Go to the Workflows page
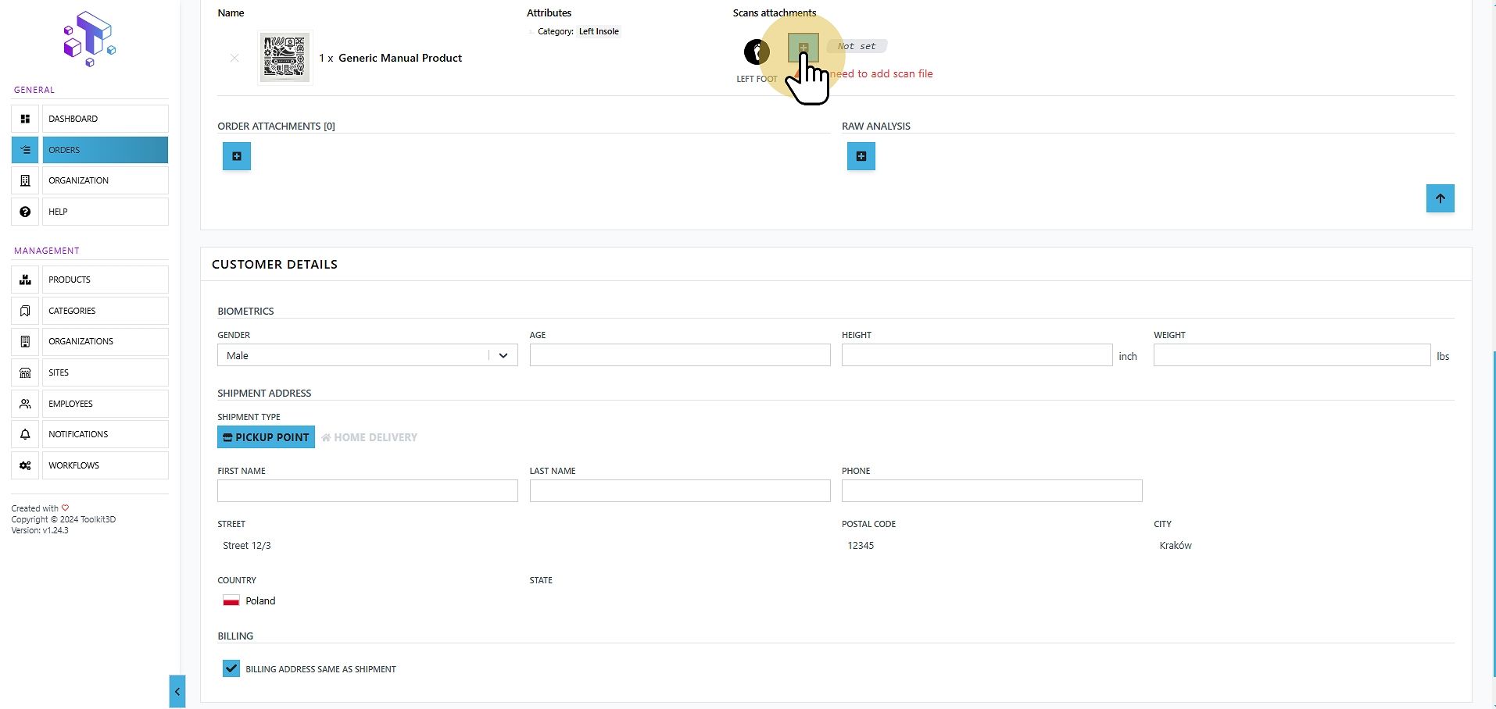 (x=106, y=465)
